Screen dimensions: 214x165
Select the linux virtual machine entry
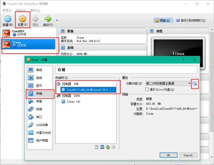[x=29, y=44]
